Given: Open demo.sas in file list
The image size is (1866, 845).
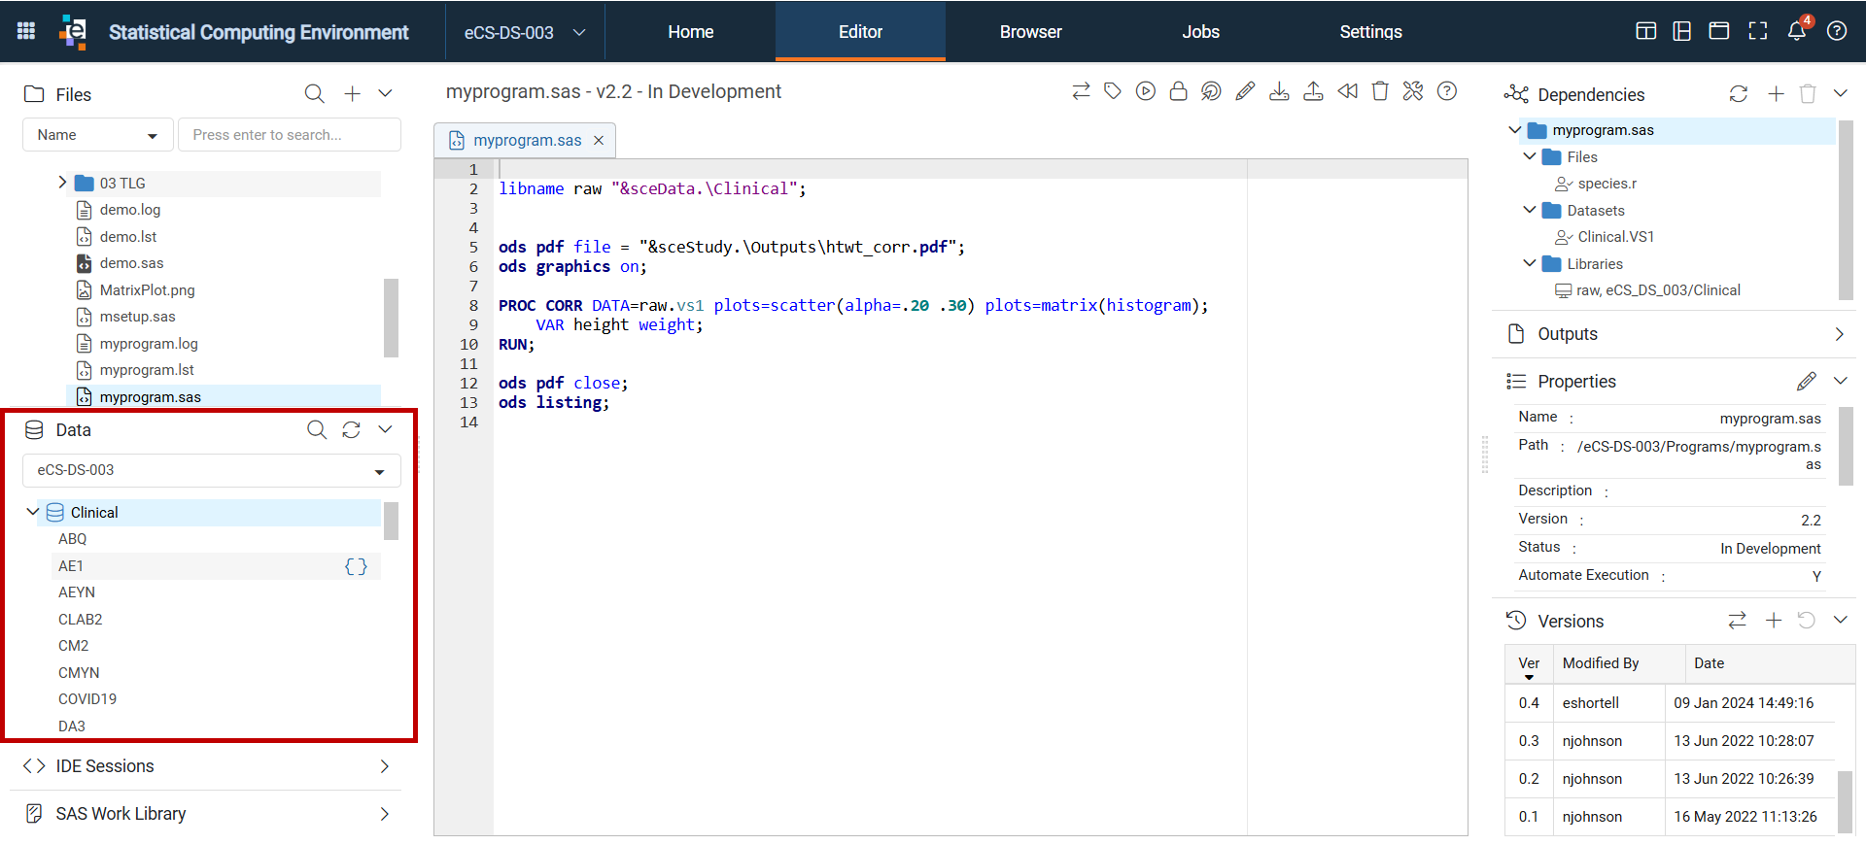Looking at the screenshot, I should pos(131,263).
